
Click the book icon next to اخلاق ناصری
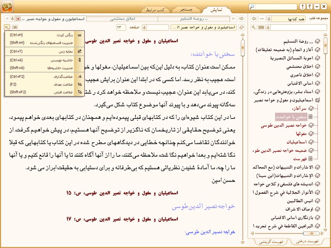click(x=317, y=75)
